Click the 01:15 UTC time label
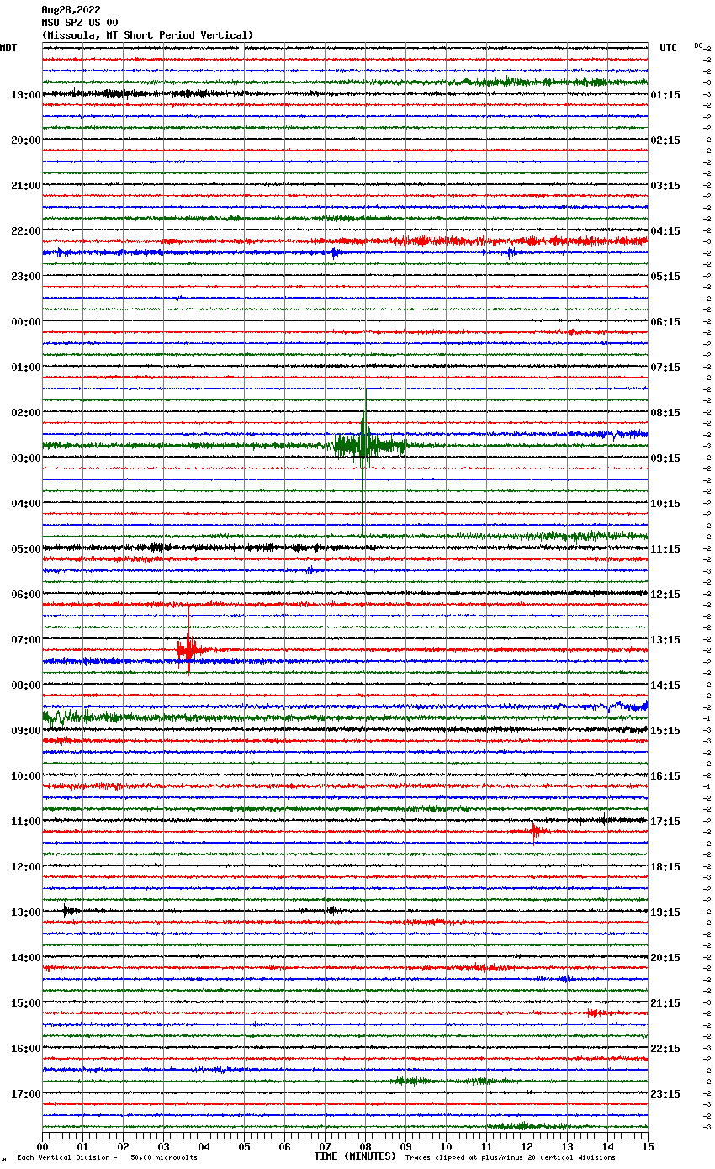 (665, 95)
